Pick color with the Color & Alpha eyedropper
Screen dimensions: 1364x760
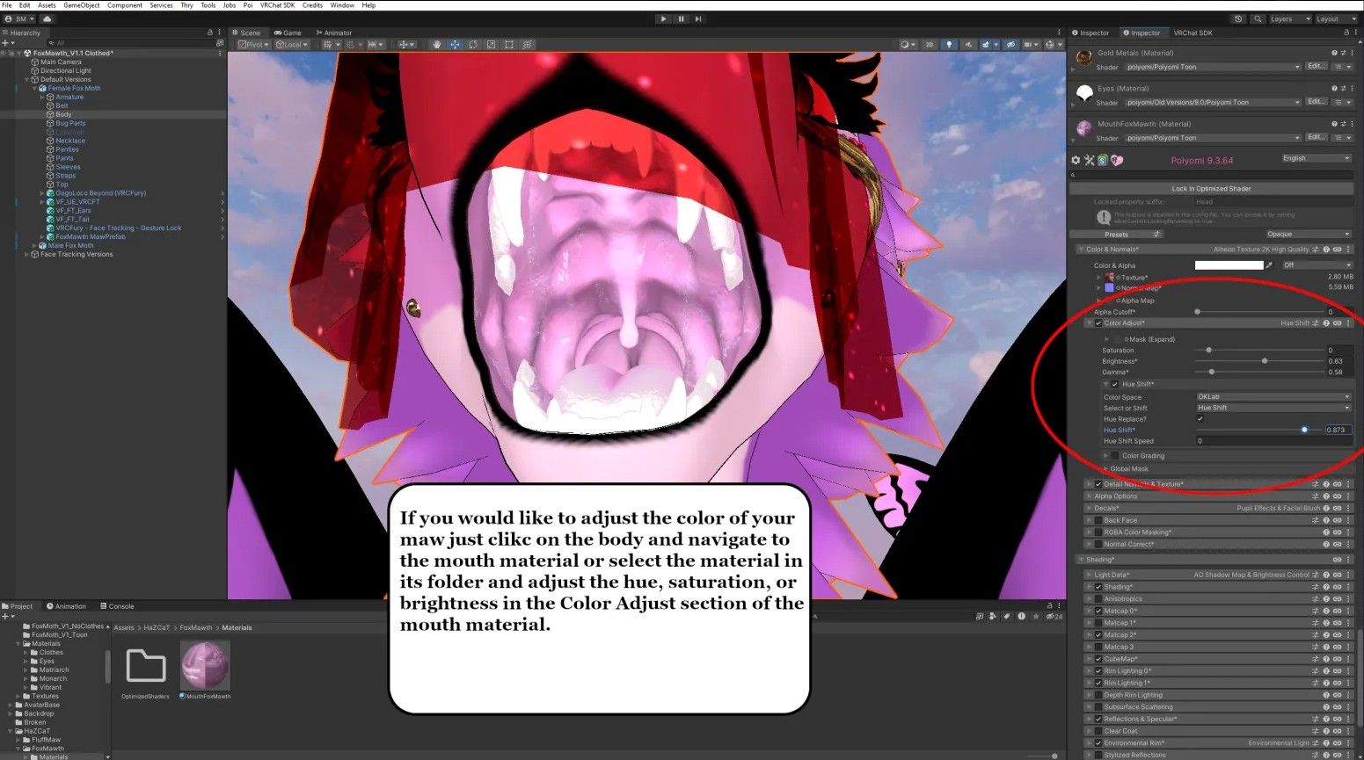click(1269, 264)
